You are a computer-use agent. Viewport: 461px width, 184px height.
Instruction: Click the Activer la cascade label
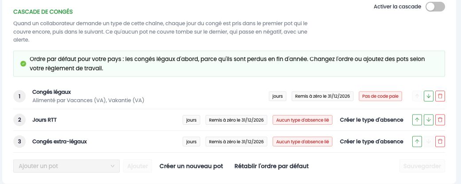coord(398,7)
